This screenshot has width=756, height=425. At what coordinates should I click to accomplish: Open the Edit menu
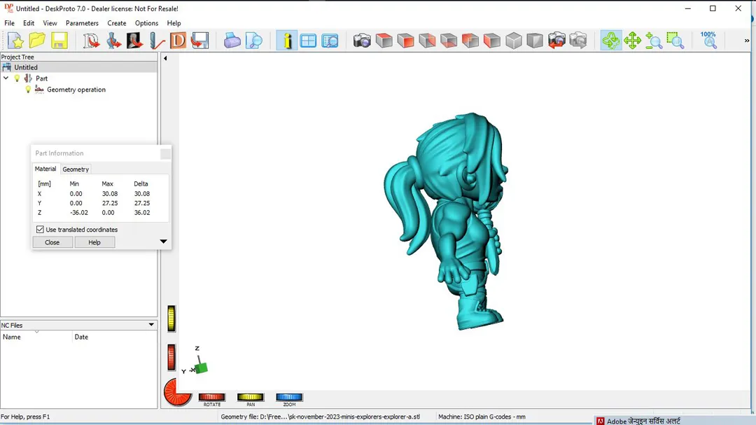(29, 23)
